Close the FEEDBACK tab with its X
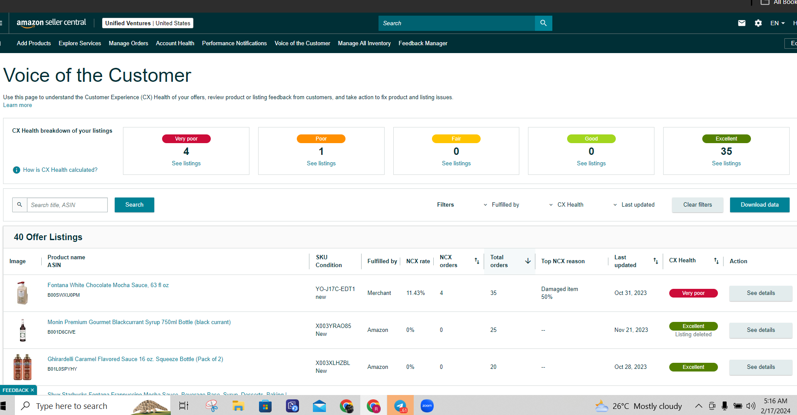This screenshot has width=797, height=415. point(33,390)
